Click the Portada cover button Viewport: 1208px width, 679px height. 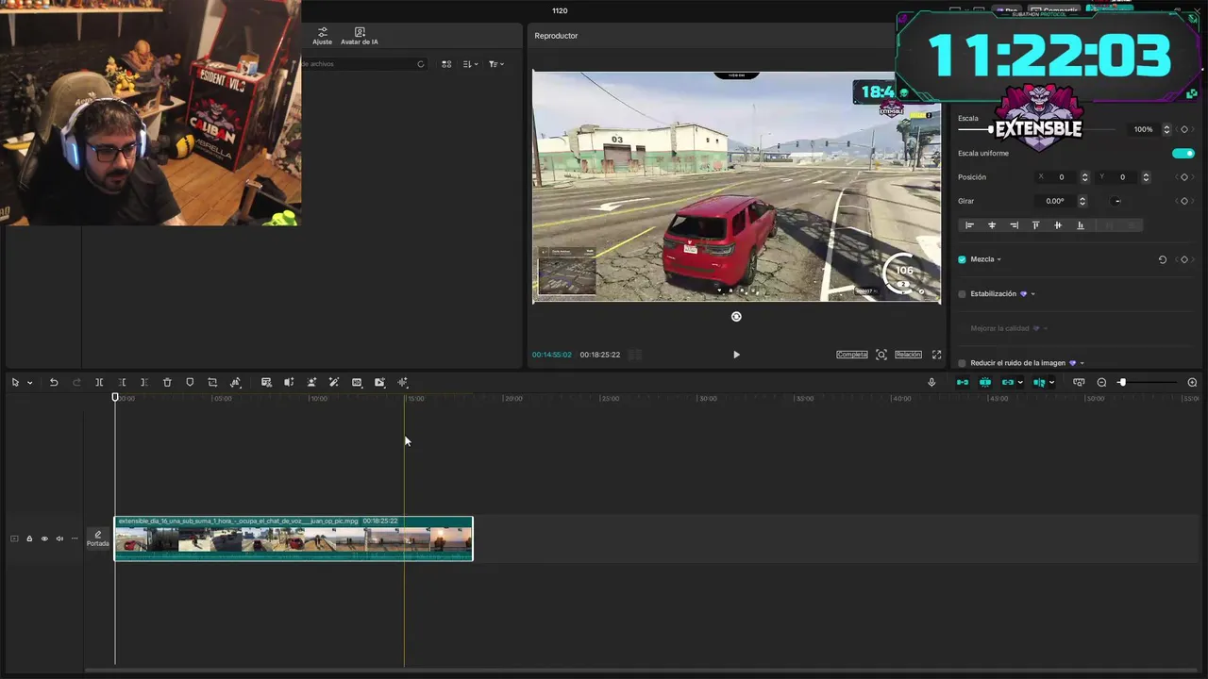[98, 538]
